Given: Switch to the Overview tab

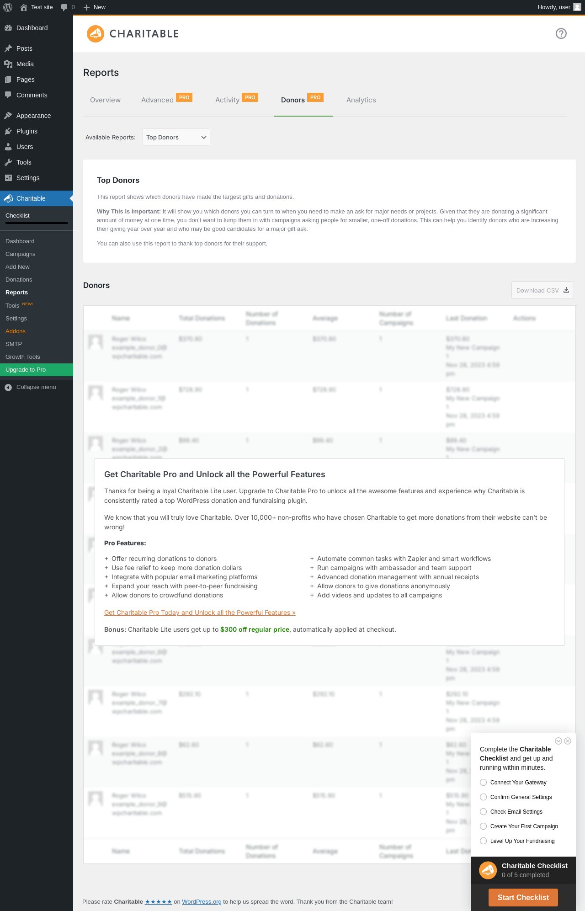Looking at the screenshot, I should click(105, 100).
